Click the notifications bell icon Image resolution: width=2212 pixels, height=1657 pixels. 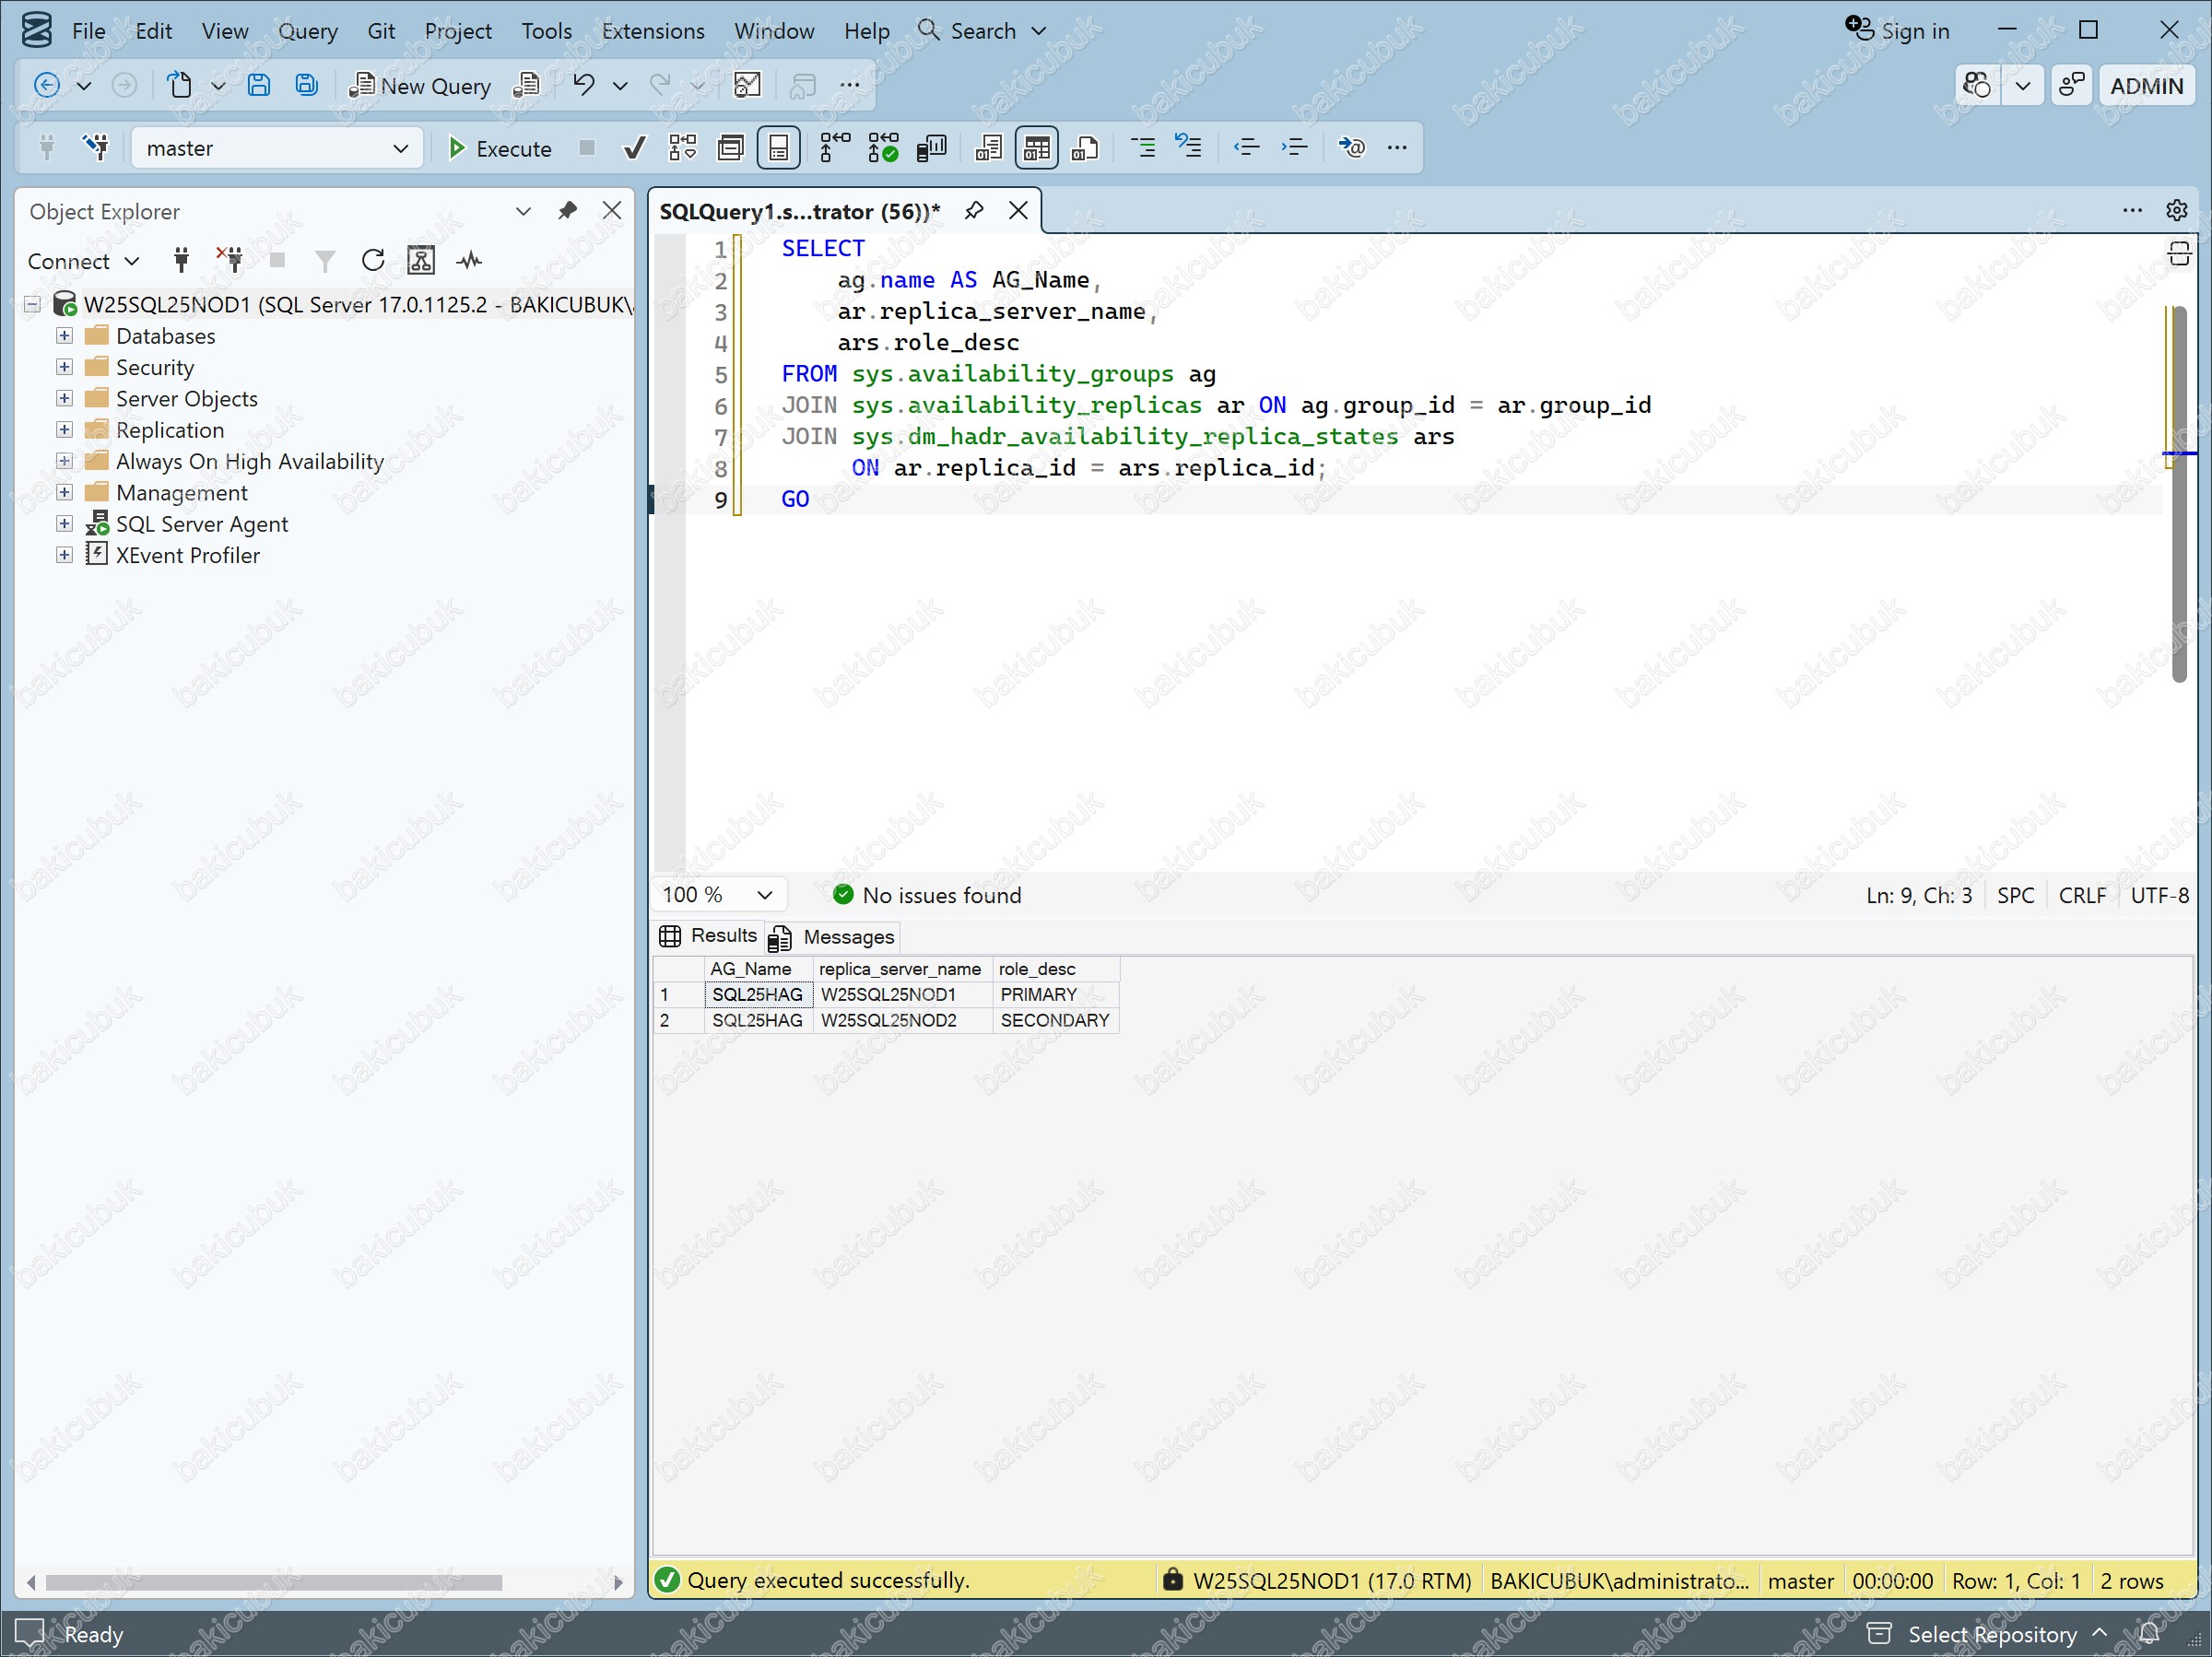[x=2150, y=1634]
